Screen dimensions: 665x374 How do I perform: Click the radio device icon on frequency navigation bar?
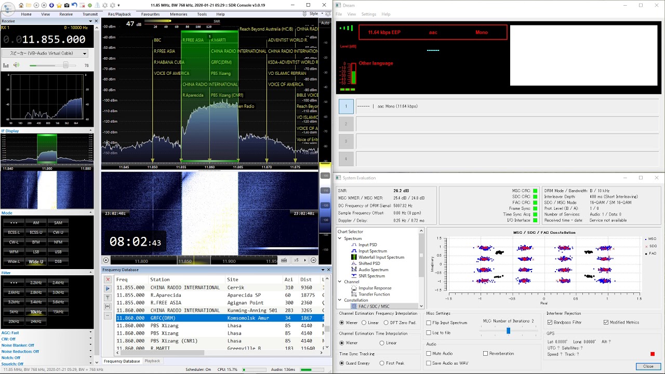click(284, 260)
